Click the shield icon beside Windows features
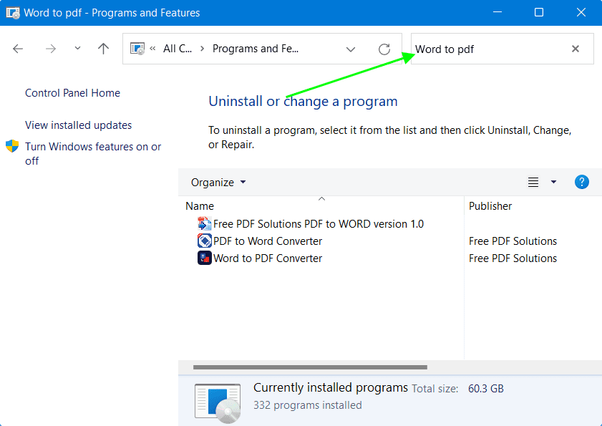Screen dimensions: 602x426 [x=12, y=146]
